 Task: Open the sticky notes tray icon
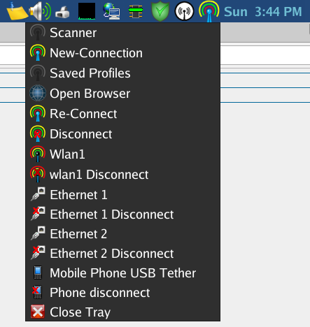pos(17,11)
